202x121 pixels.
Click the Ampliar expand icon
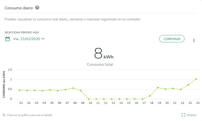[x=184, y=115]
